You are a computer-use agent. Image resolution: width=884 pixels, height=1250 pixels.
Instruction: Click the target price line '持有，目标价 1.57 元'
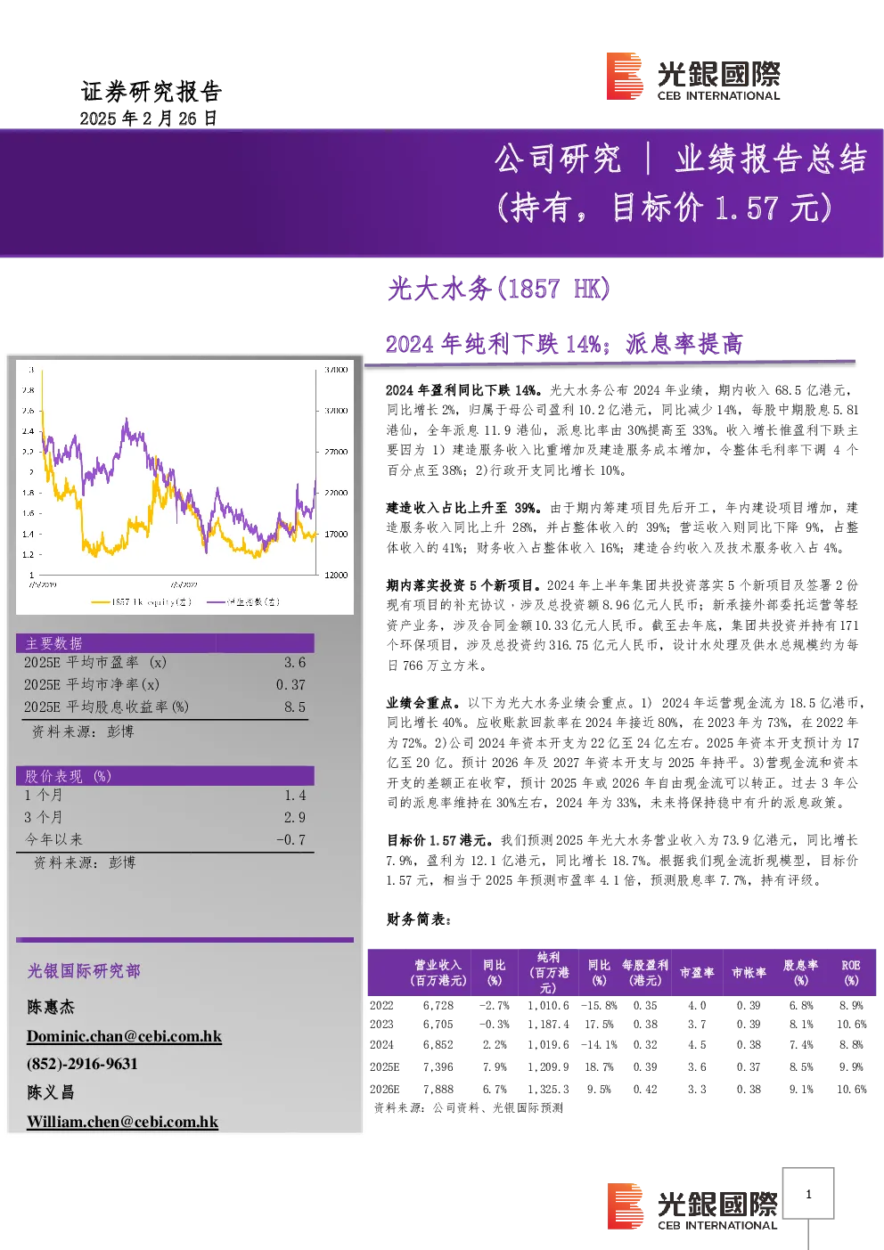point(665,208)
